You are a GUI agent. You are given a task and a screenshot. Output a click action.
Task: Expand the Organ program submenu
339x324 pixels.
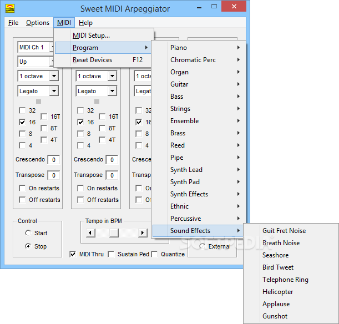pyautogui.click(x=199, y=72)
